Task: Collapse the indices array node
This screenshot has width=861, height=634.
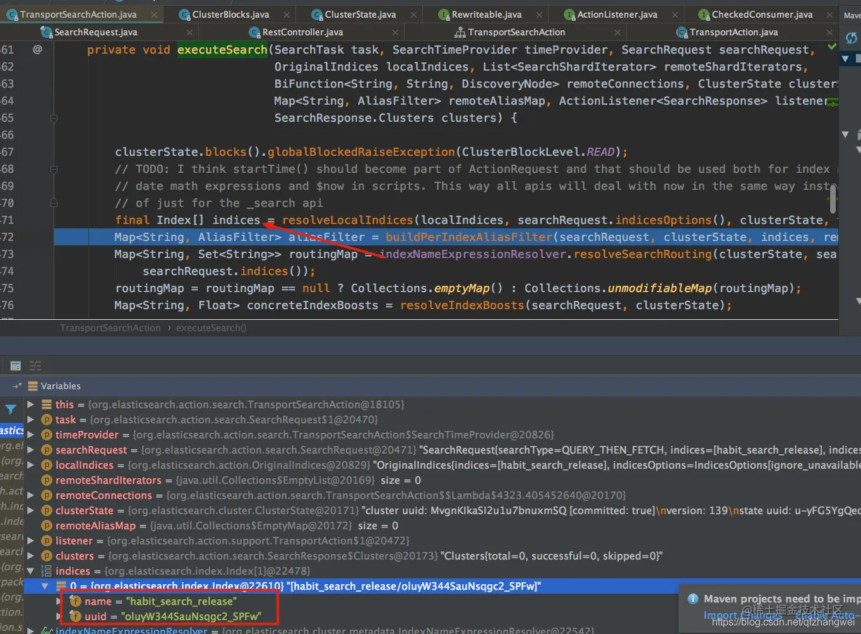Action: point(30,571)
